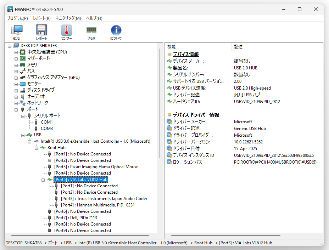
Task: Click the details panel horizontal scrollbar
Action: click(225, 235)
